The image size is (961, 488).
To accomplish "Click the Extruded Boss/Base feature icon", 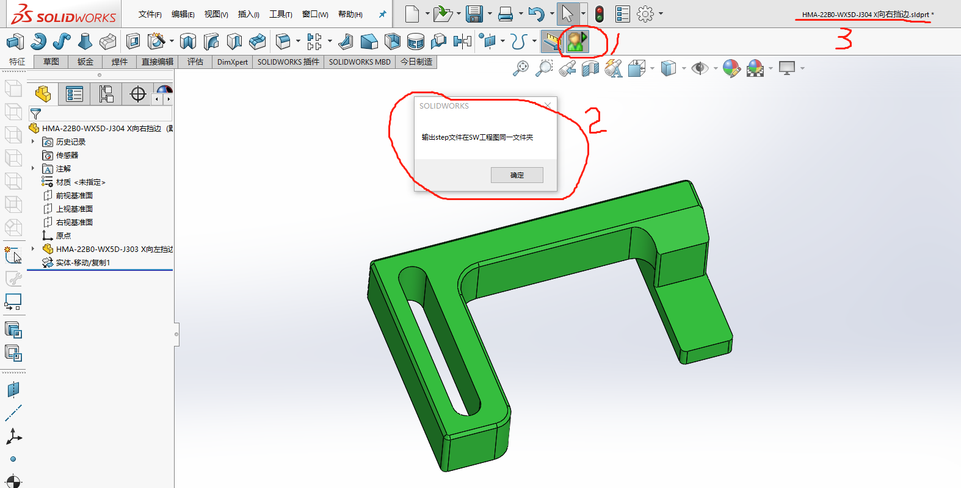I will point(15,41).
